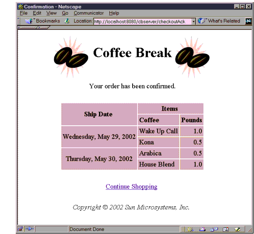Image resolution: width=254 pixels, height=234 pixels.
Task: Open the What's Related dropdown
Action: tap(219, 21)
